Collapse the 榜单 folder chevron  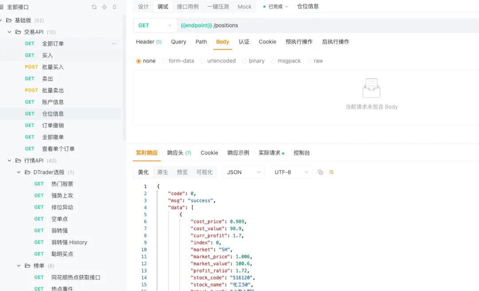click(19, 266)
